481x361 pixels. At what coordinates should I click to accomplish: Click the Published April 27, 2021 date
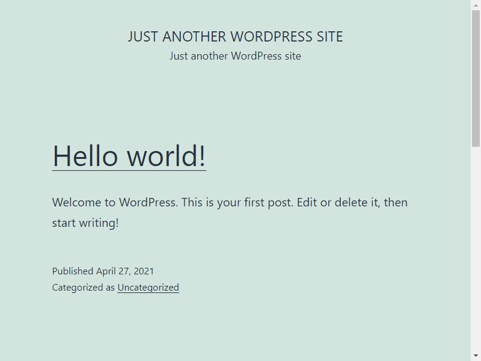click(103, 271)
